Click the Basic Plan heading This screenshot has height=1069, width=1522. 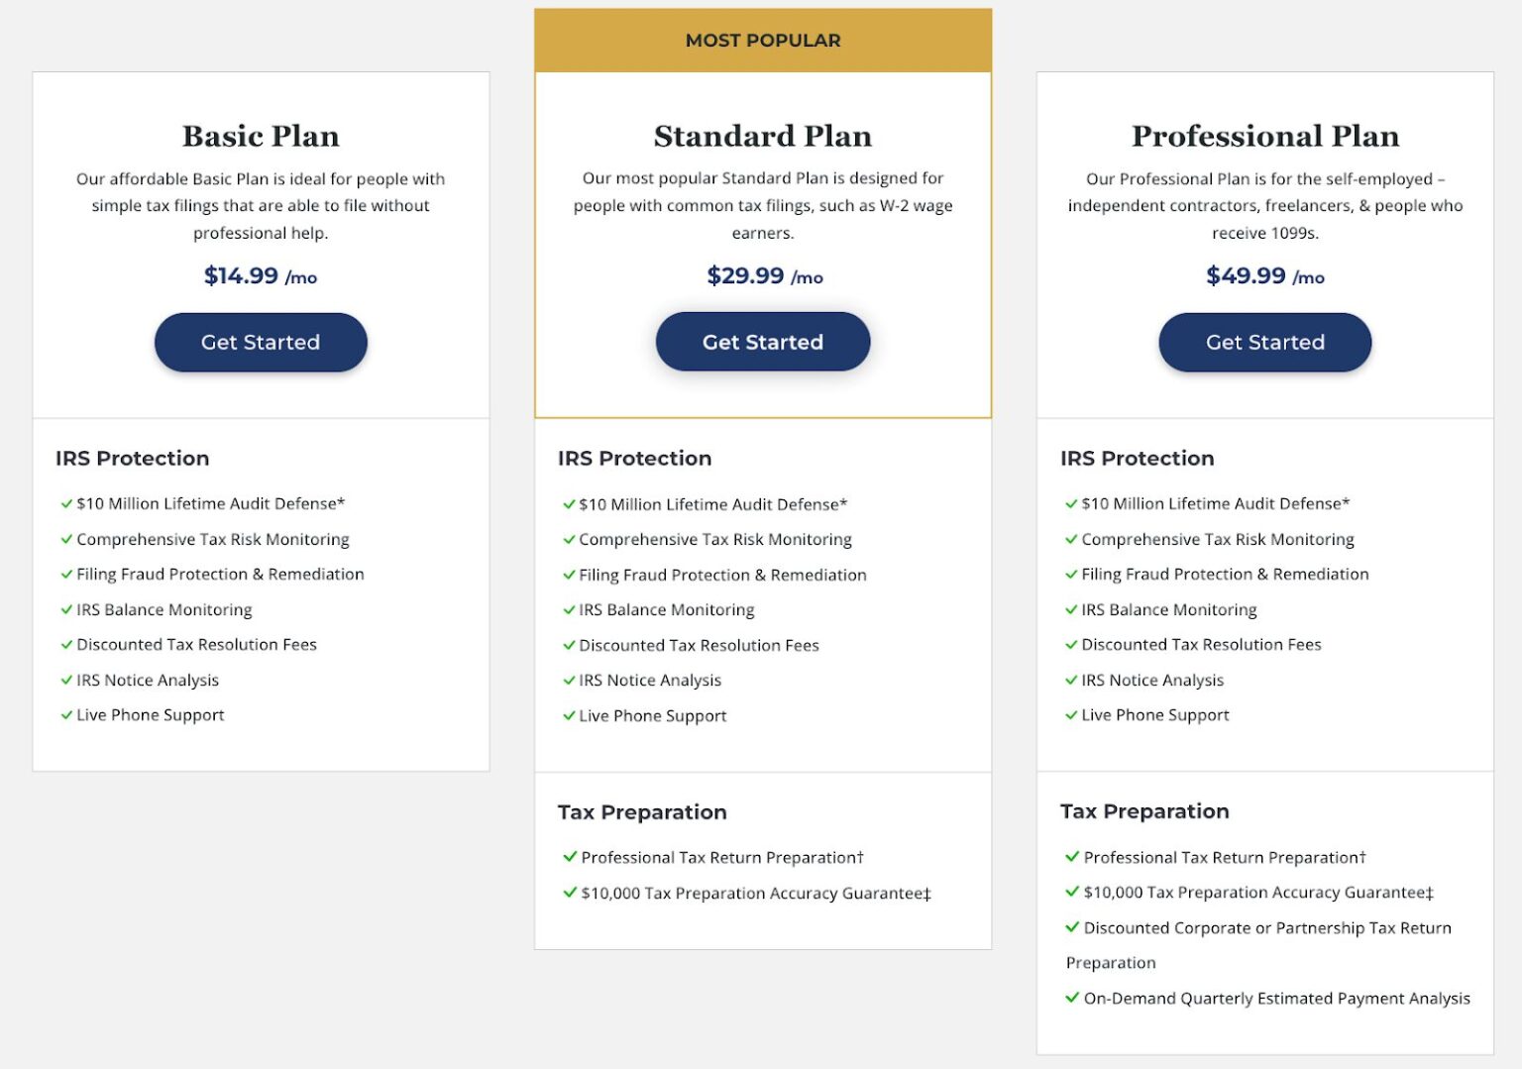(260, 136)
